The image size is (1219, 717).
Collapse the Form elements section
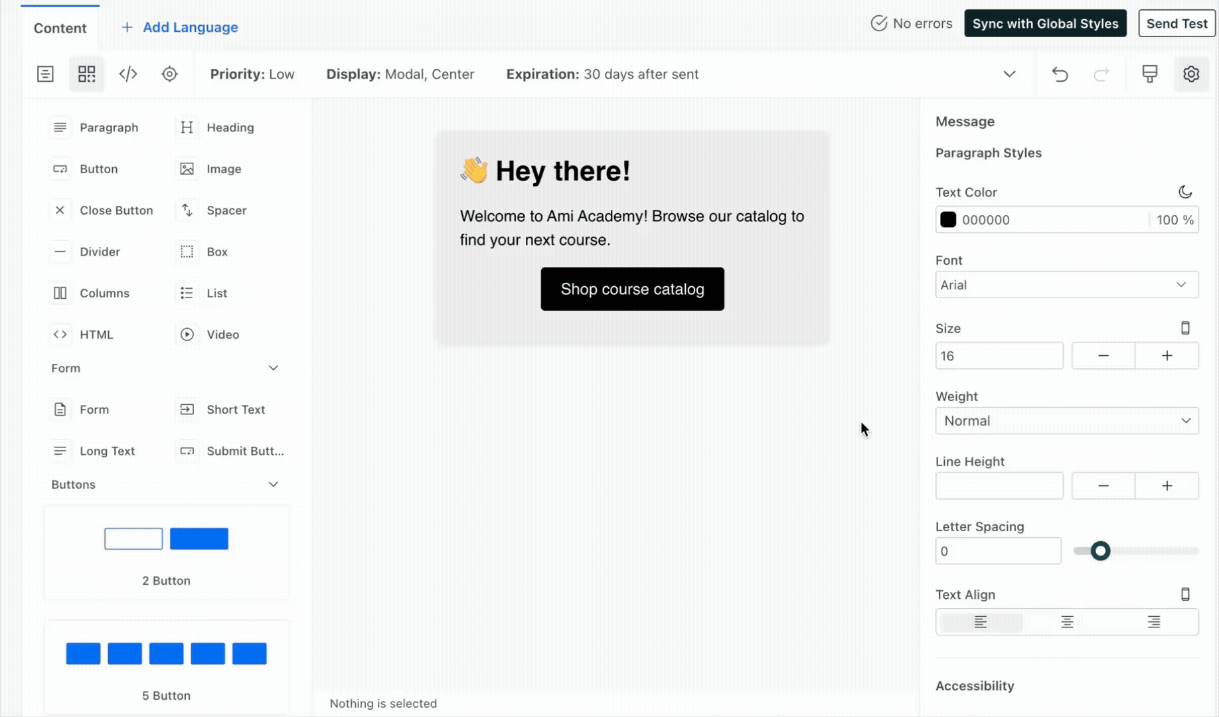pos(274,367)
